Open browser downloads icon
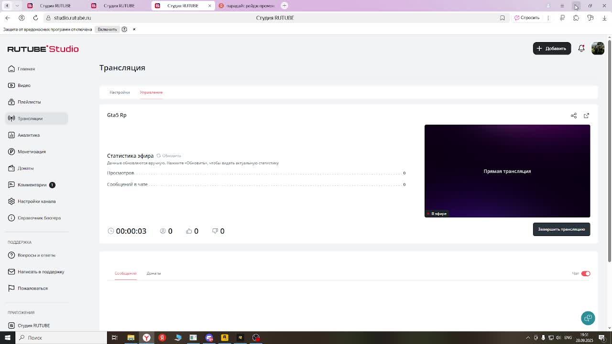Viewport: 612px width, 344px height. click(x=604, y=18)
